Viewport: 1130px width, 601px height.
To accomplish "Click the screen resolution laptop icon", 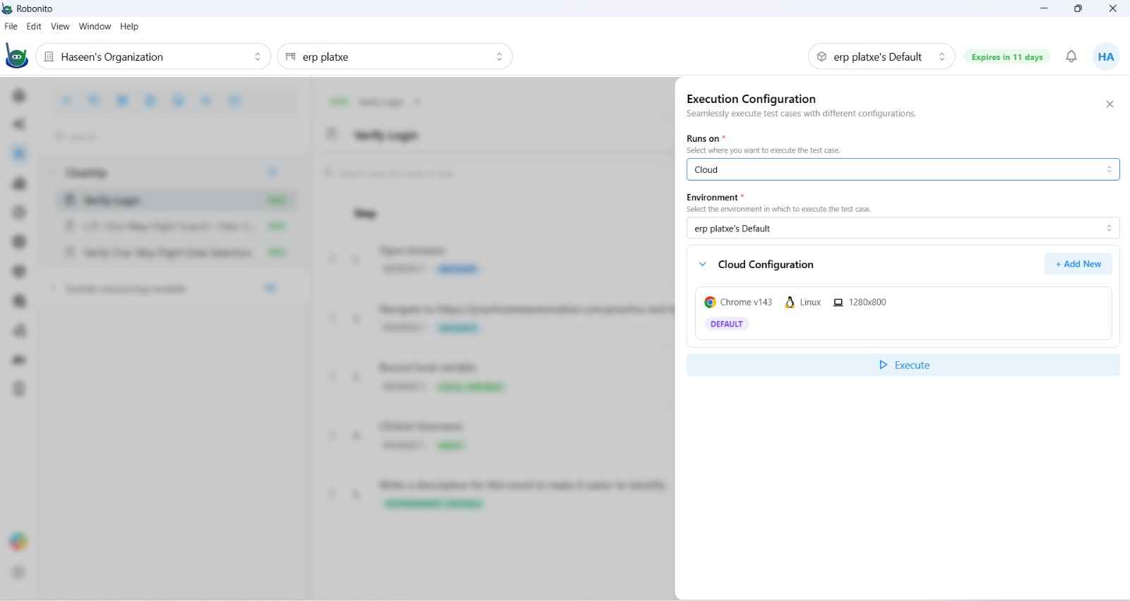I will point(838,302).
